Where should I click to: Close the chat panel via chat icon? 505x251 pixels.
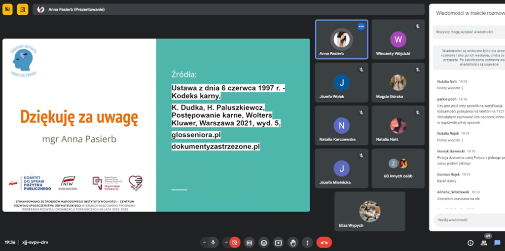pos(497,243)
